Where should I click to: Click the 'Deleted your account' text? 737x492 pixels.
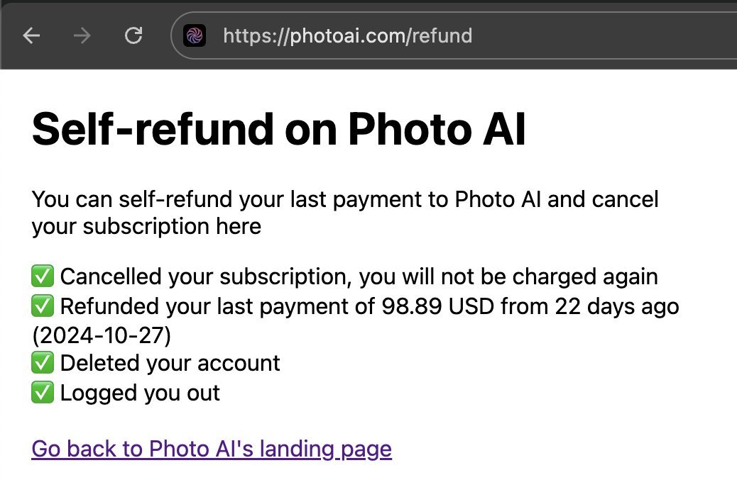pyautogui.click(x=170, y=364)
